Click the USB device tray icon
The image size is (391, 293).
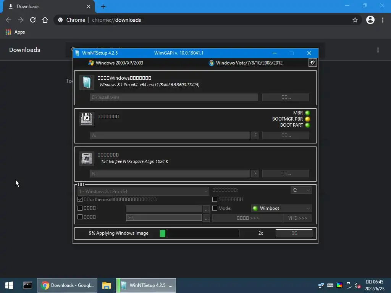[349, 285]
